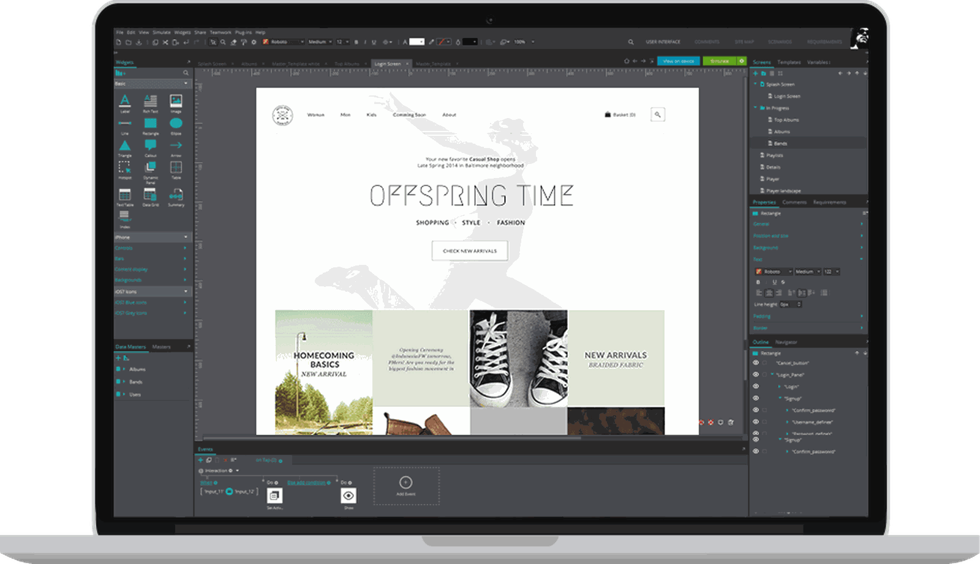Add a new event plus icon
Image resolution: width=980 pixels, height=564 pixels.
(x=200, y=460)
